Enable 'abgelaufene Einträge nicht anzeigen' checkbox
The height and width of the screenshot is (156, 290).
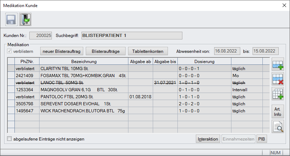coord(9,139)
